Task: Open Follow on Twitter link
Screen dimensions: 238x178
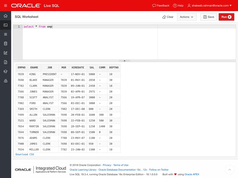Action: click(159, 170)
